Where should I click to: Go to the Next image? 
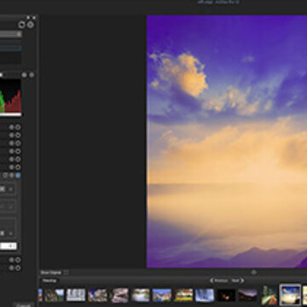click(x=237, y=281)
